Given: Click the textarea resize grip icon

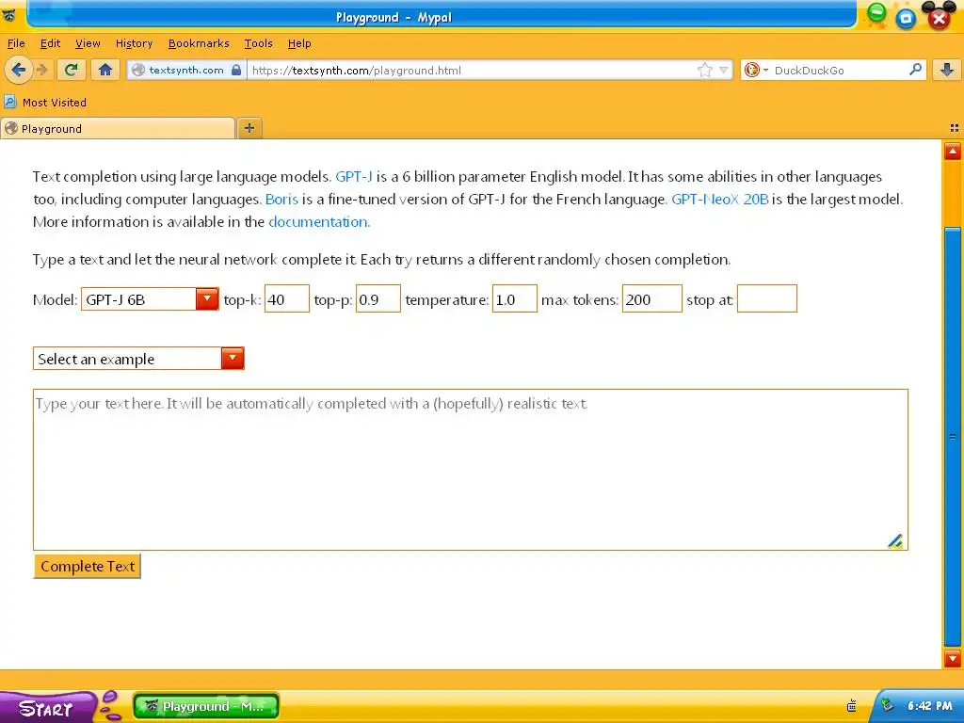Looking at the screenshot, I should tap(896, 540).
